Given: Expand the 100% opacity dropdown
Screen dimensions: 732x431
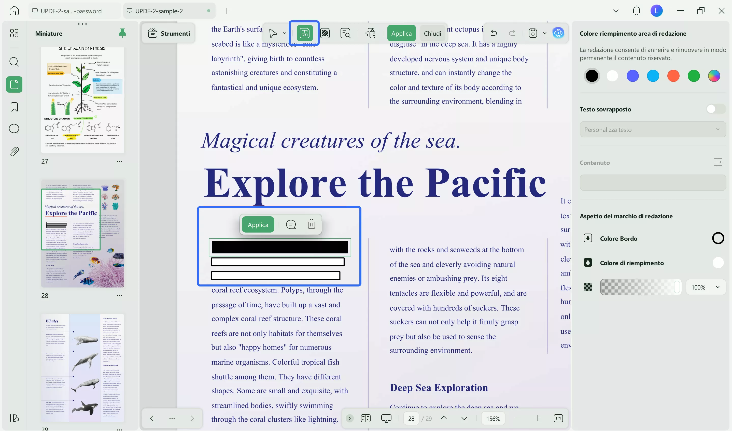Looking at the screenshot, I should (705, 287).
